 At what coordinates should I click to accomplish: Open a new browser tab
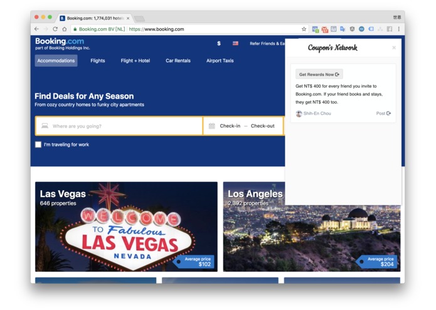pyautogui.click(x=139, y=19)
